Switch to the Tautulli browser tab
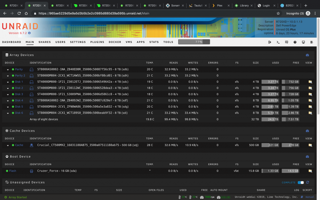The height and width of the screenshot is (200, 320). tap(198, 5)
